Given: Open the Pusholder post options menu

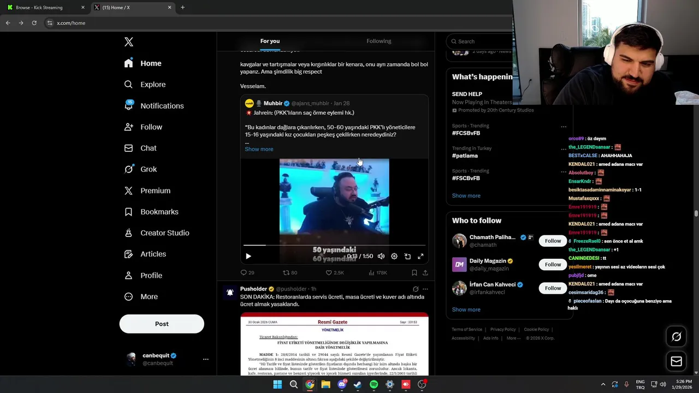Looking at the screenshot, I should [425, 289].
